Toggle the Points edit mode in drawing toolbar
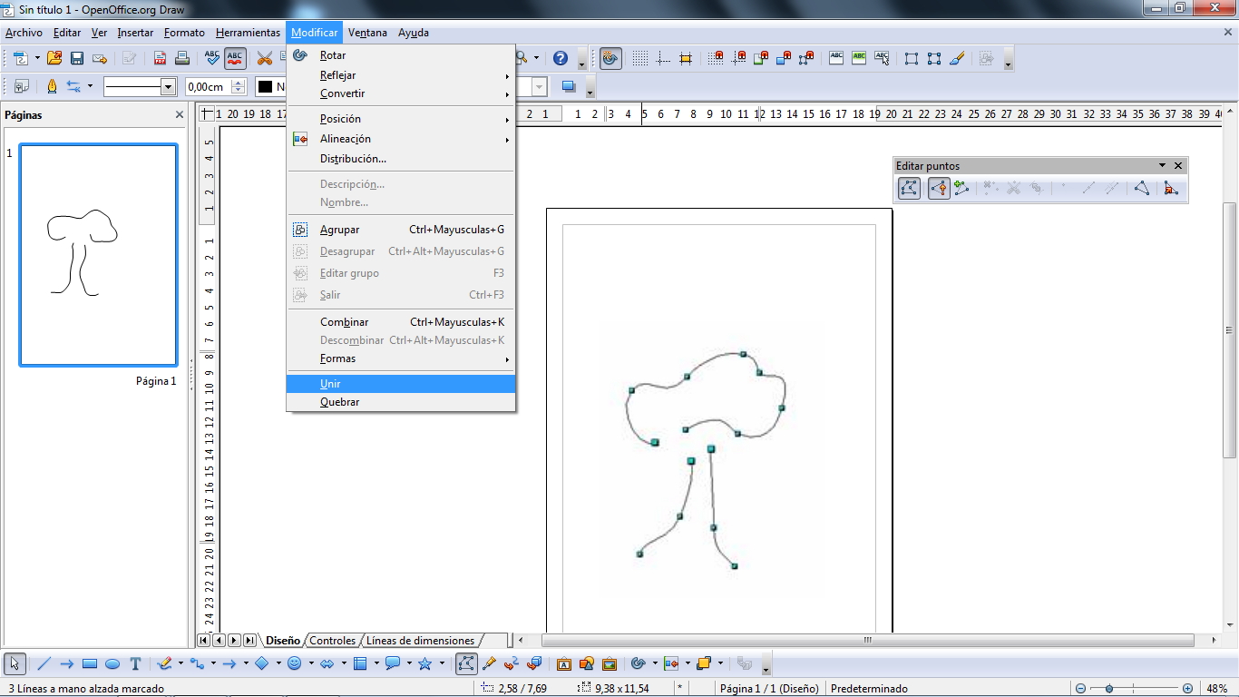This screenshot has height=697, width=1239. [466, 663]
